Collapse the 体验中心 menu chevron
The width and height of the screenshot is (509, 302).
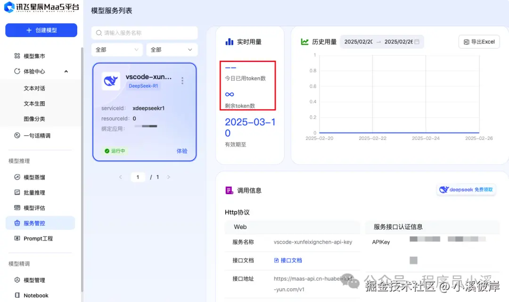(66, 71)
